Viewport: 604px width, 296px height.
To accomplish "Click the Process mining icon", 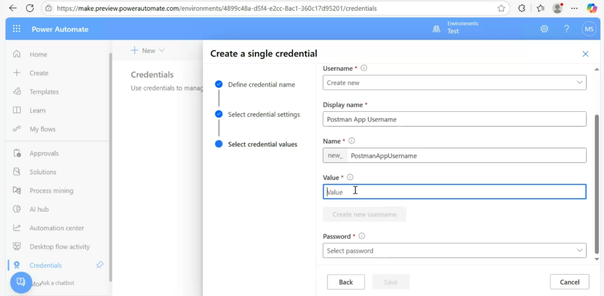I will pos(17,191).
